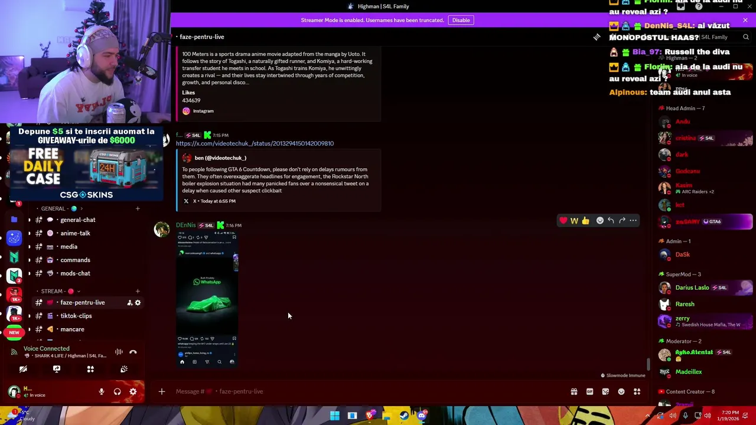
Task: Open member Madeillex profile
Action: click(x=705, y=372)
